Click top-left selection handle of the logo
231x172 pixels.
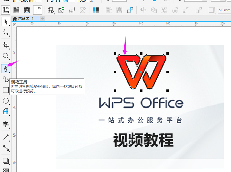click(x=115, y=53)
